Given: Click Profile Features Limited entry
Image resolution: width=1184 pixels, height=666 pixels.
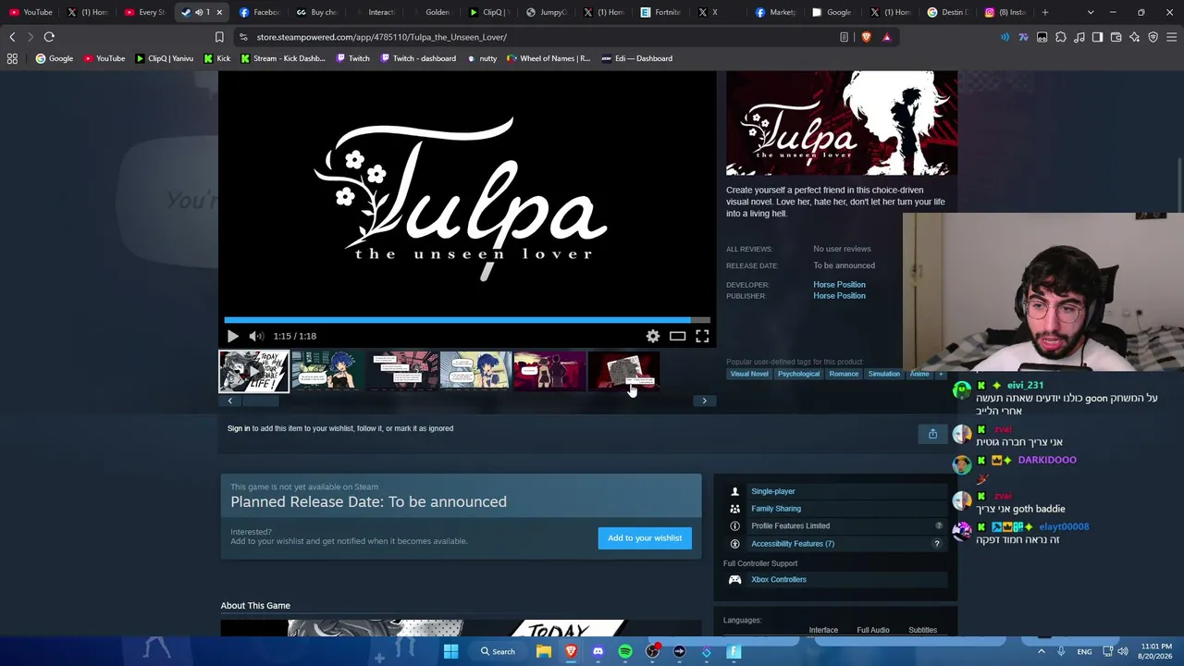Looking at the screenshot, I should click(790, 526).
